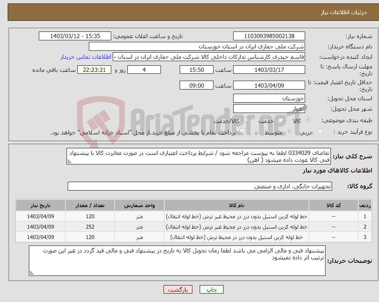Click the buyer notes text area
Viewport: 379px width, 302px height.
tap(177, 261)
